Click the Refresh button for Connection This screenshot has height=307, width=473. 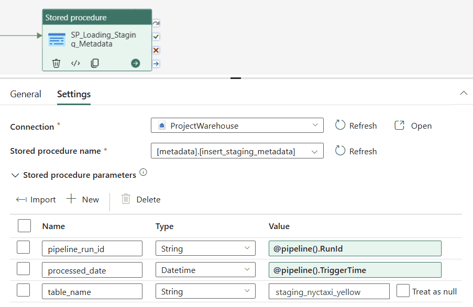click(356, 126)
